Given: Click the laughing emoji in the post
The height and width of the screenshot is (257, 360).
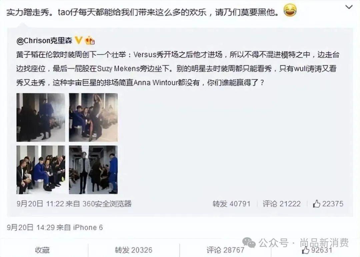Looking at the screenshot, I should point(290,10).
